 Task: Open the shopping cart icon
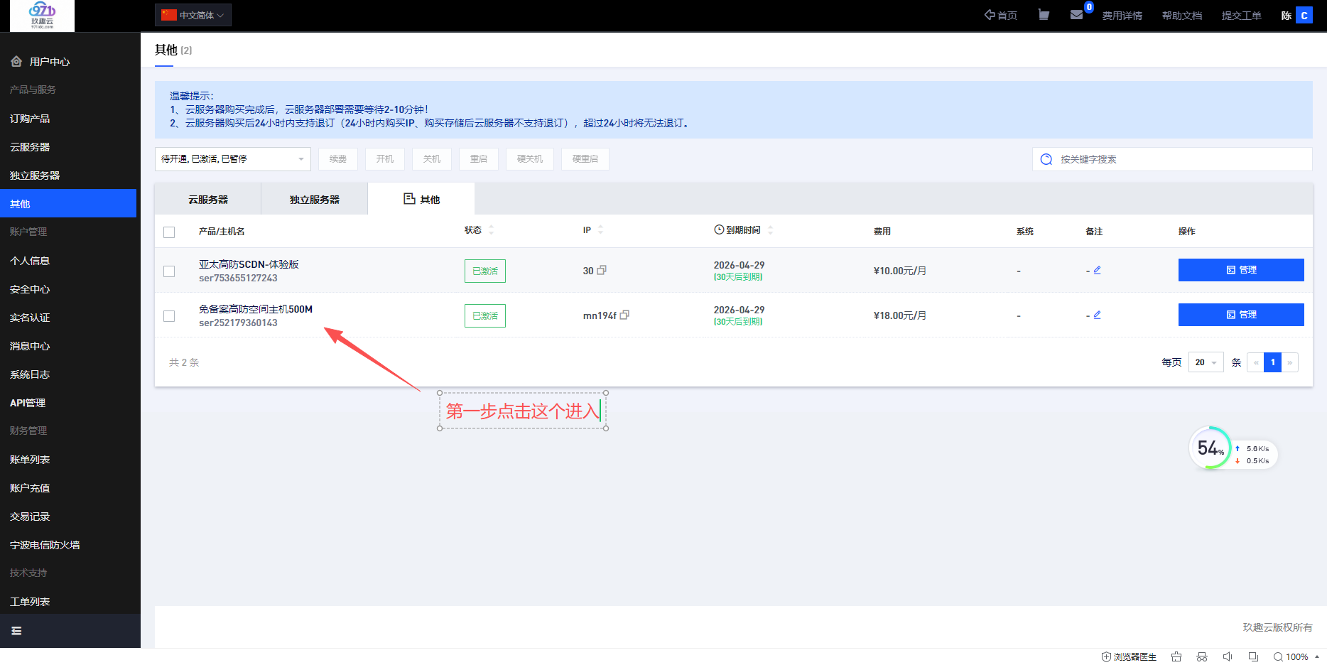pyautogui.click(x=1044, y=15)
